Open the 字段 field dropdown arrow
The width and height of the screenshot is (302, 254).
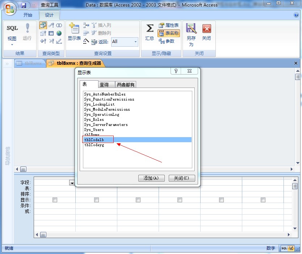tap(72, 183)
